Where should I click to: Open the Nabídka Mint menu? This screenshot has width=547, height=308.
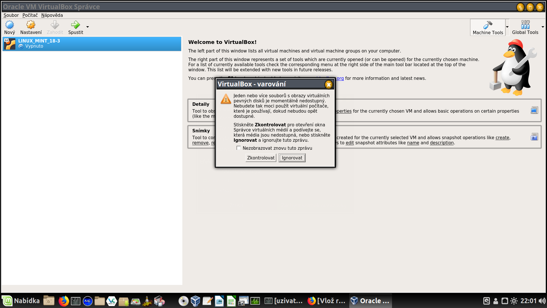click(x=21, y=301)
